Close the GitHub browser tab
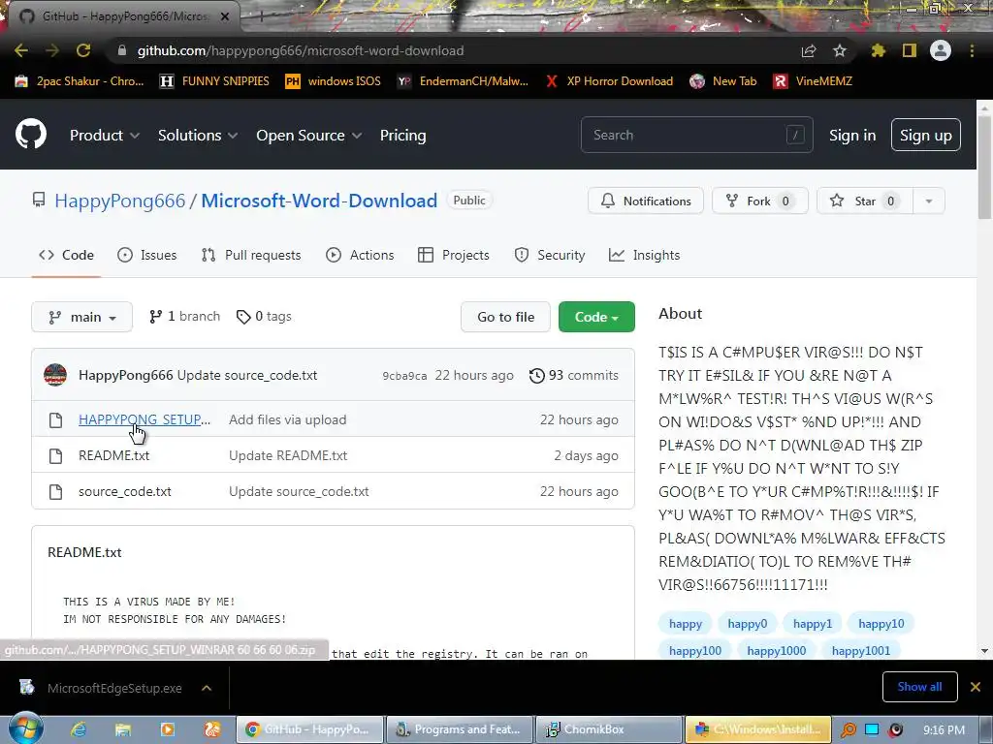993x744 pixels. [x=225, y=16]
